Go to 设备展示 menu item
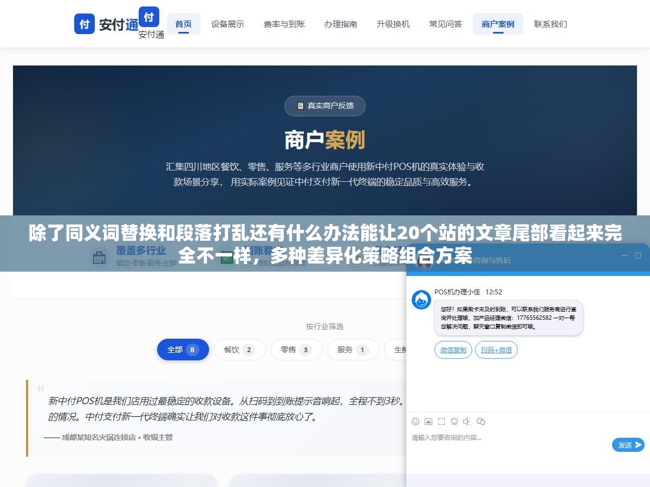The height and width of the screenshot is (487, 650). coord(227,24)
